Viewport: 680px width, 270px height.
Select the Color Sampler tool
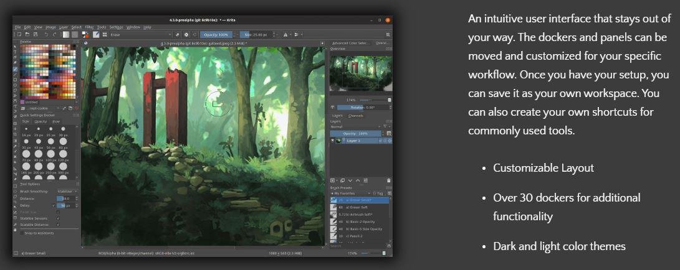[x=15, y=146]
